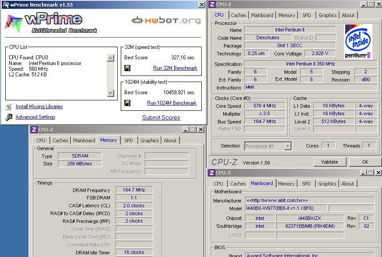Click the Advanced Settings key icon

(9, 117)
